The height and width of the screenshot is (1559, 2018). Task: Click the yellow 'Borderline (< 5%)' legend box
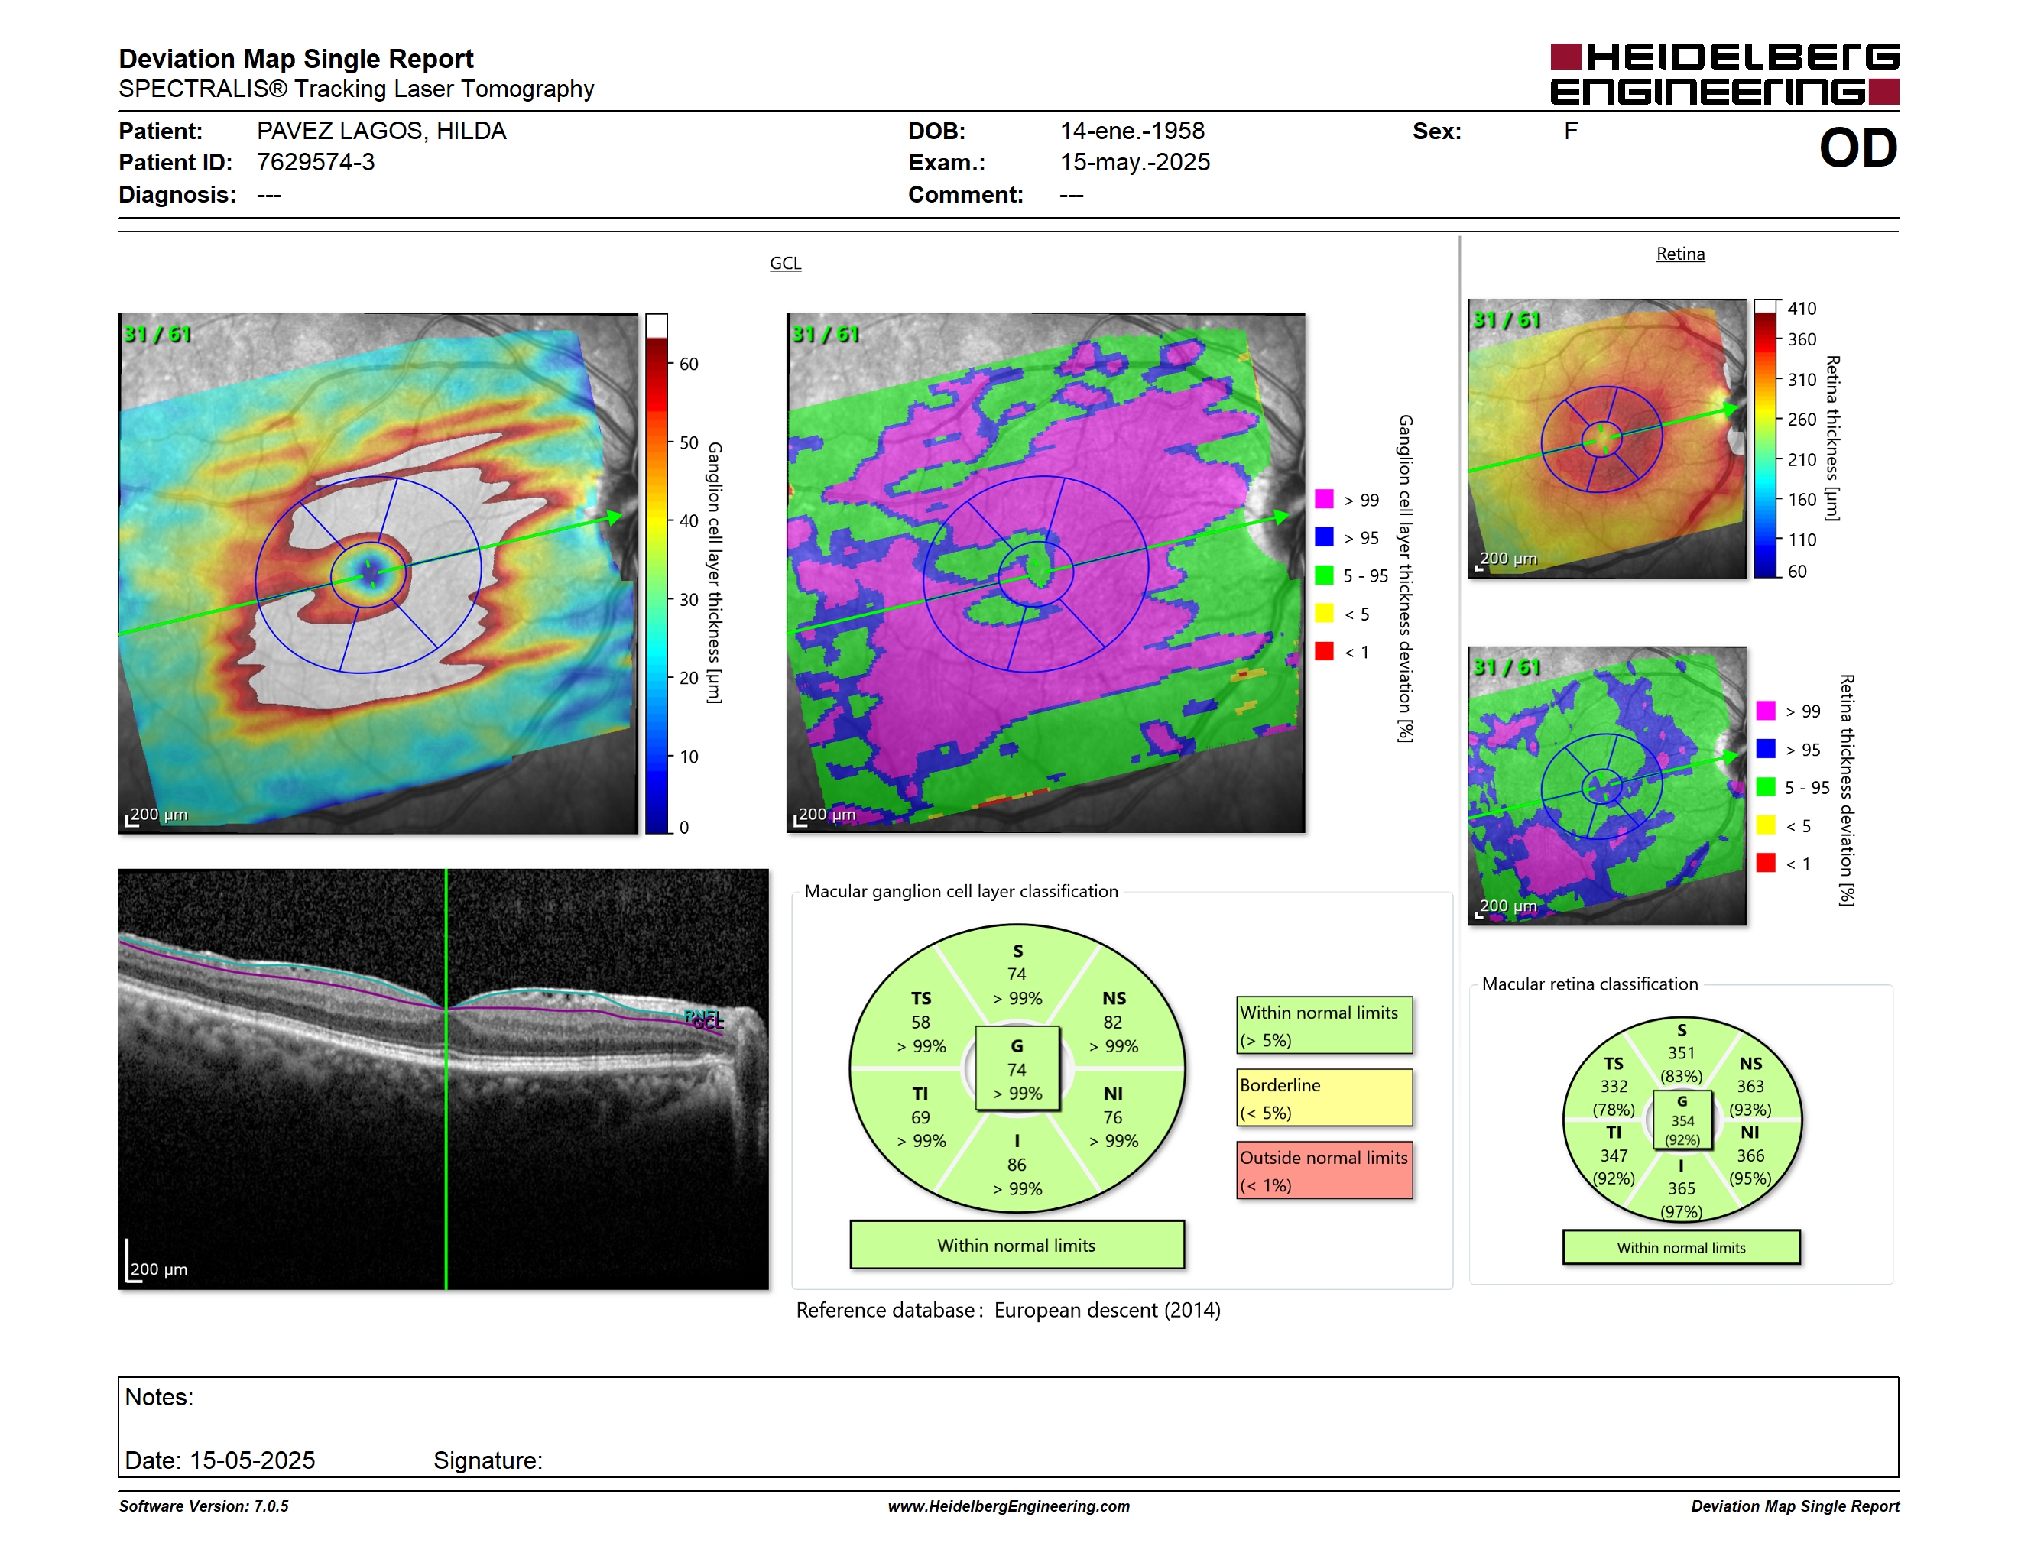click(1324, 1097)
